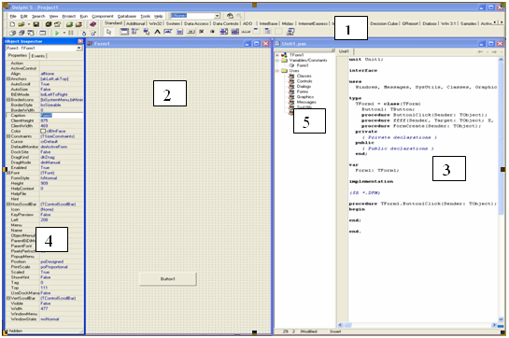Click the Caption property value field

[62, 115]
